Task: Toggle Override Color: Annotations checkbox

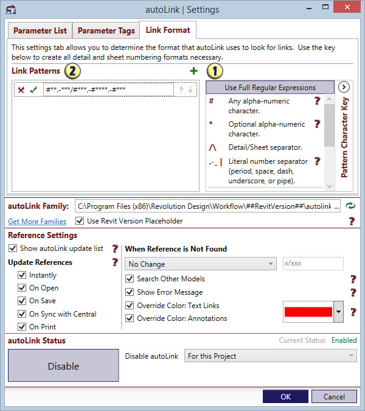Action: pos(130,318)
